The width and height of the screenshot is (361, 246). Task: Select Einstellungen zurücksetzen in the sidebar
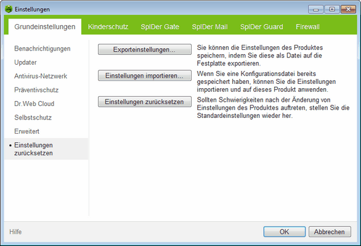tap(46, 149)
